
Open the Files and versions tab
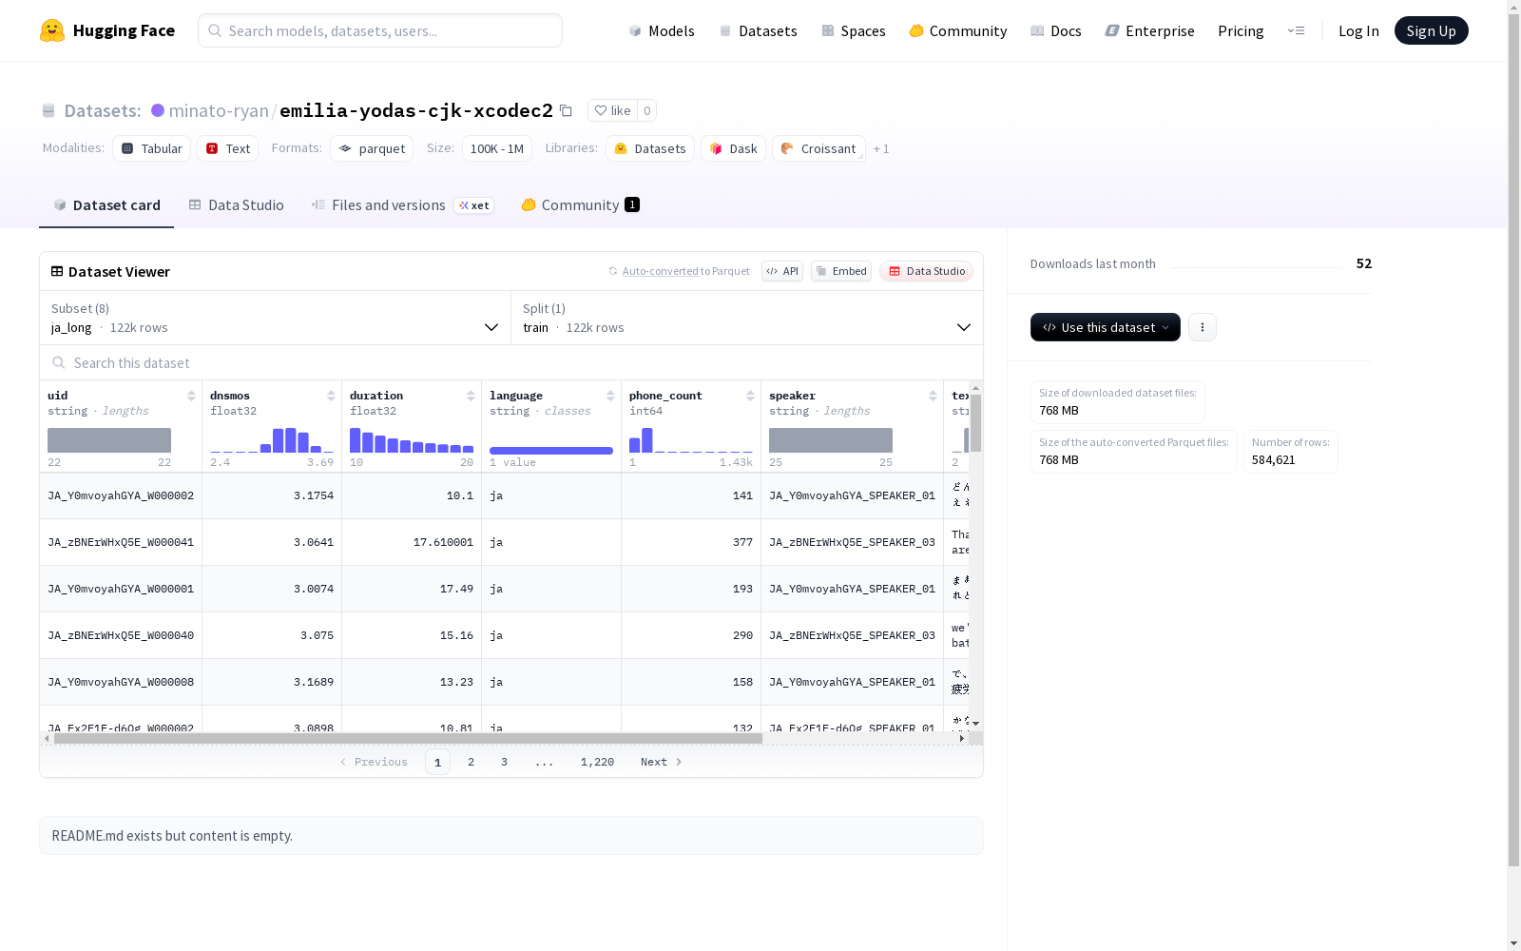(x=402, y=205)
